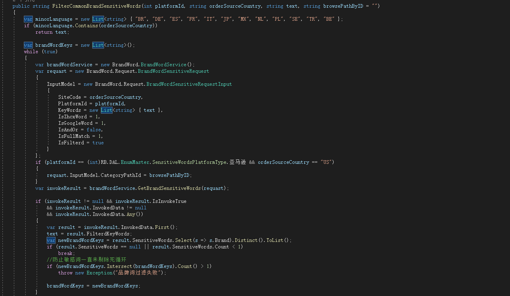Click the "品牌词过滤失败" error string
The image size is (510, 296).
pos(138,273)
